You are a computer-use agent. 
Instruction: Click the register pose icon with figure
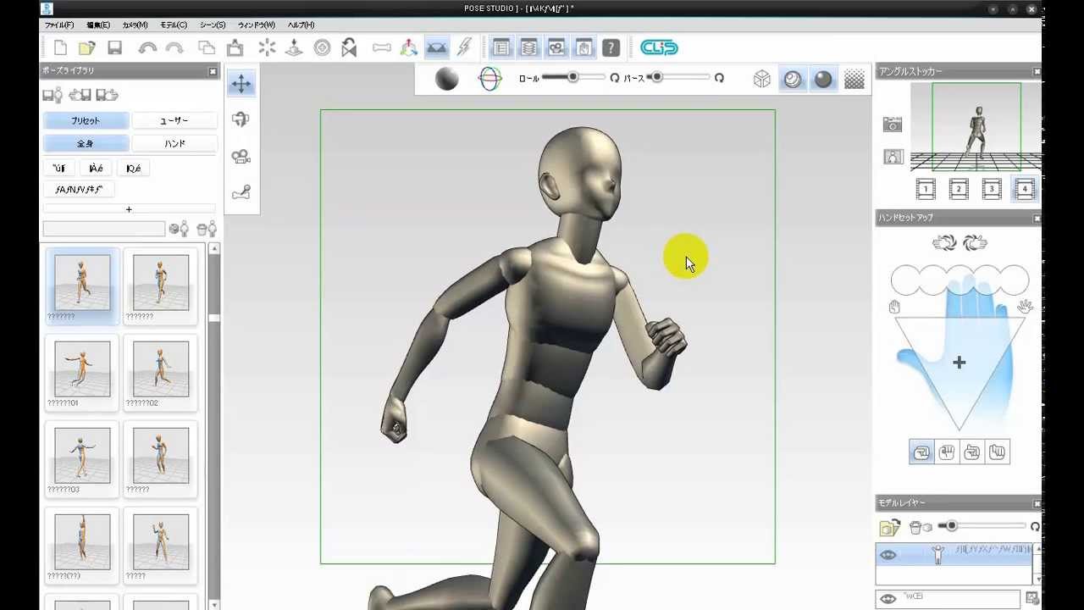[179, 229]
